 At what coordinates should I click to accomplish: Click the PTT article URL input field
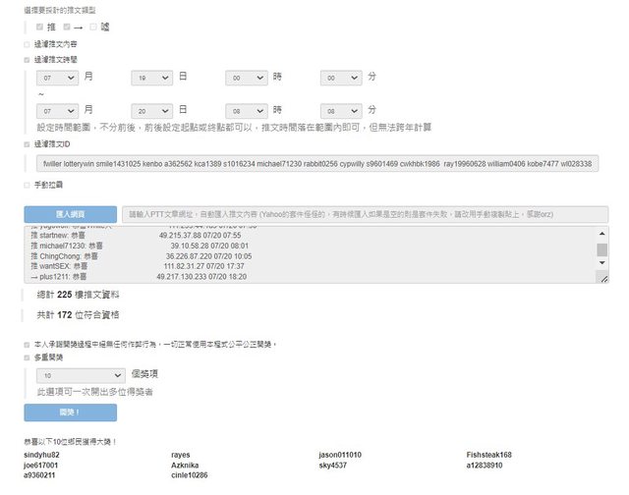pos(366,213)
